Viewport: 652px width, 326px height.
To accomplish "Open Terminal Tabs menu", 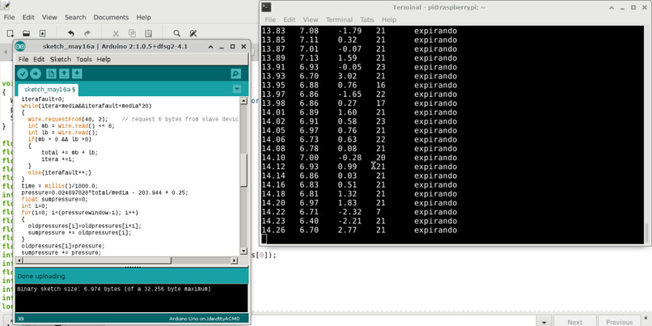I will tap(366, 19).
